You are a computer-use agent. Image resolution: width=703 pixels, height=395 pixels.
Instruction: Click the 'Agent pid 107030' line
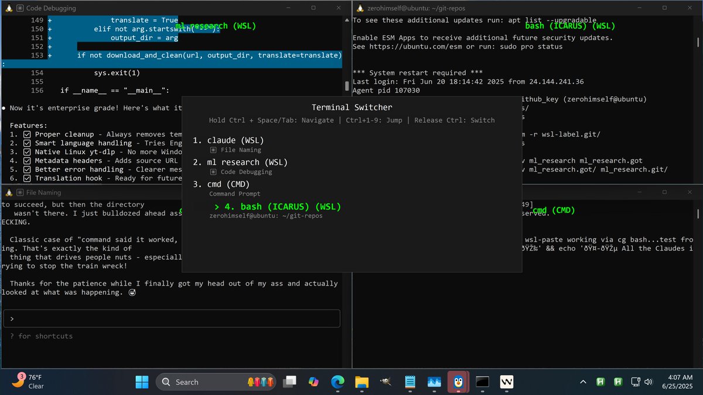386,91
